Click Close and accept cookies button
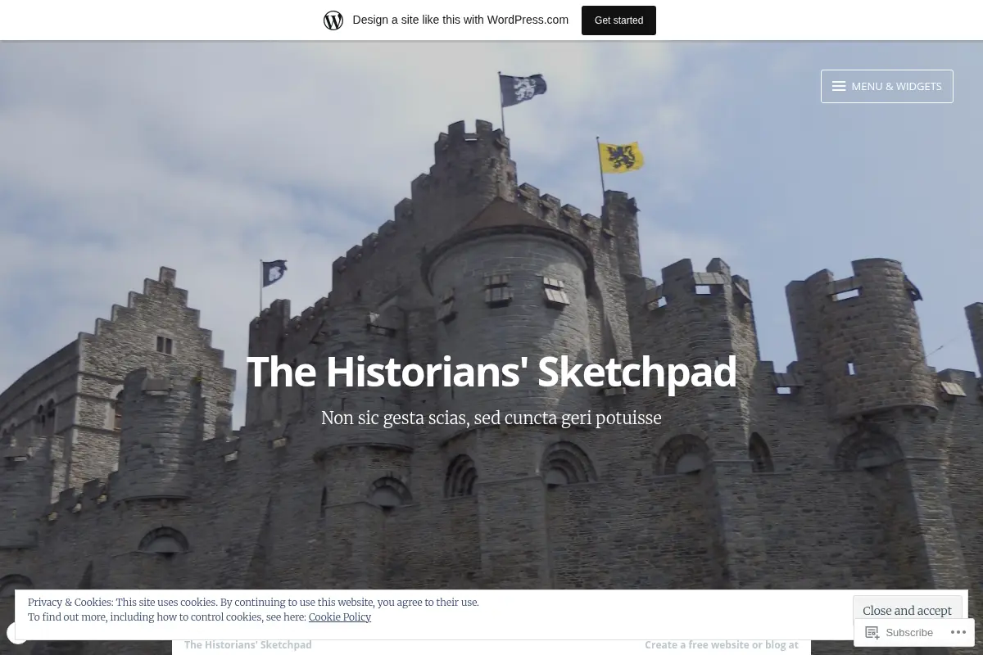This screenshot has height=655, width=983. pos(907,611)
